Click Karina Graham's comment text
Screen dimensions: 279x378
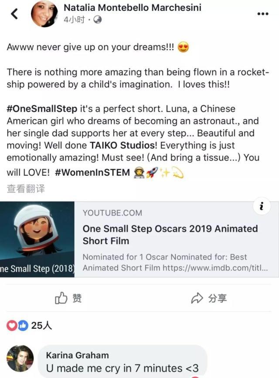pos(122,368)
